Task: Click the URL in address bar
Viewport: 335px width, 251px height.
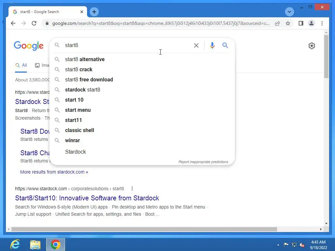Action: (x=161, y=23)
